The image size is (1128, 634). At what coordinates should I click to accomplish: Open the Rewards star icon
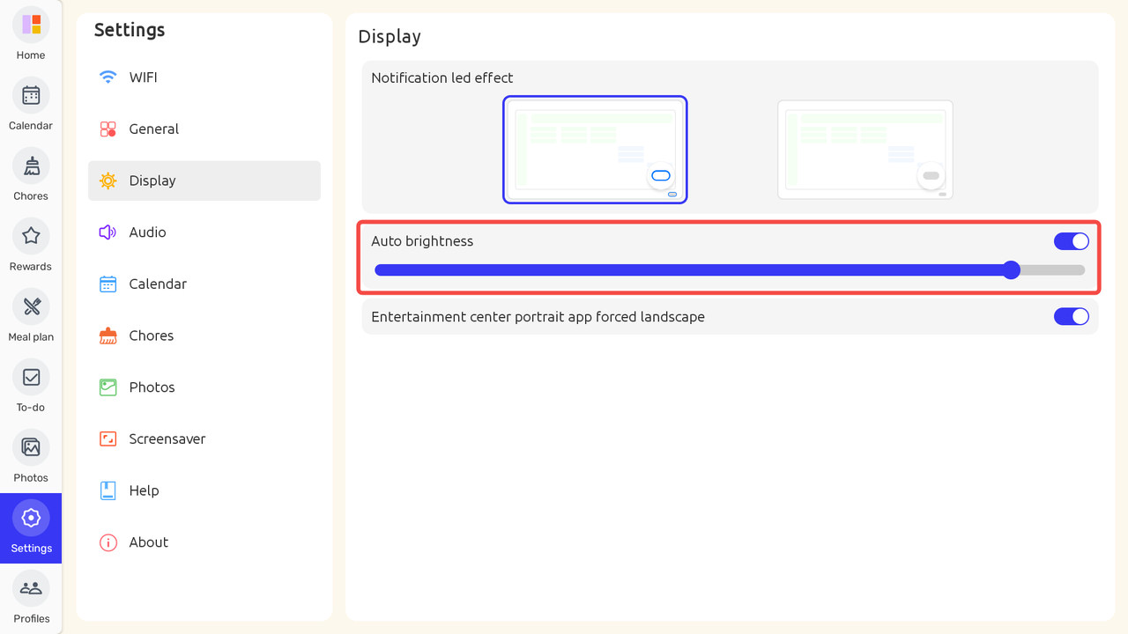[x=31, y=237]
